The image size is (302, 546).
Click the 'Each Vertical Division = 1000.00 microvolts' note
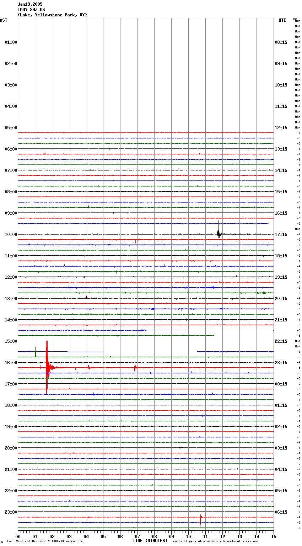click(x=45, y=541)
